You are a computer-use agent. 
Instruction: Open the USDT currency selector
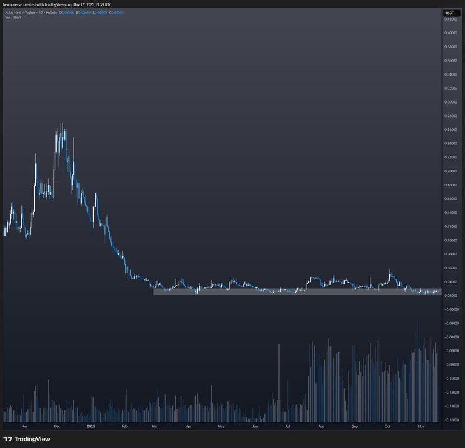click(x=449, y=12)
